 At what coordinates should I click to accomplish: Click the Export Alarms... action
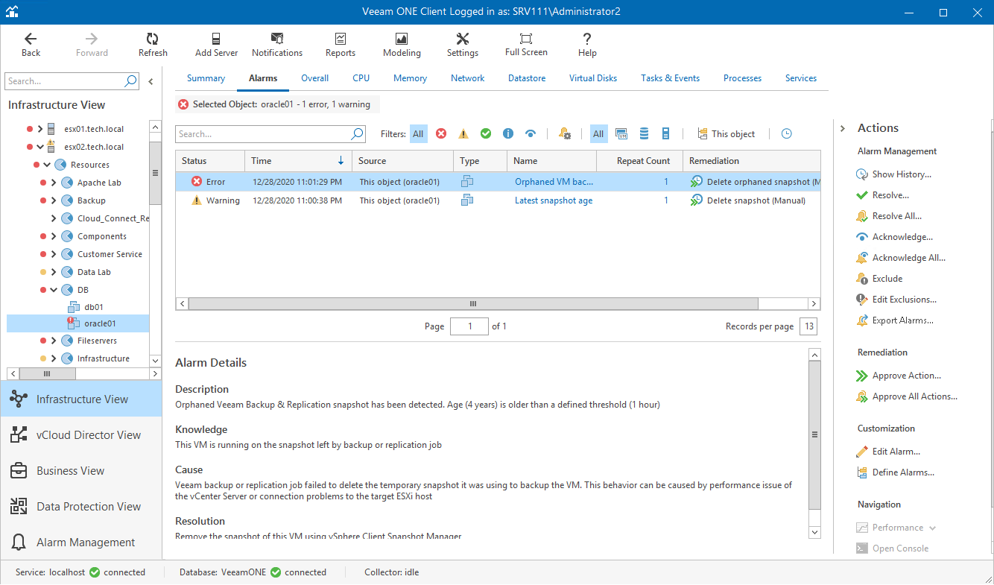[x=895, y=320]
